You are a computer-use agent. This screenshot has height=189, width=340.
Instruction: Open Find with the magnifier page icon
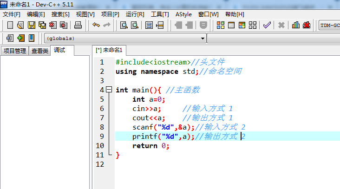point(124,25)
